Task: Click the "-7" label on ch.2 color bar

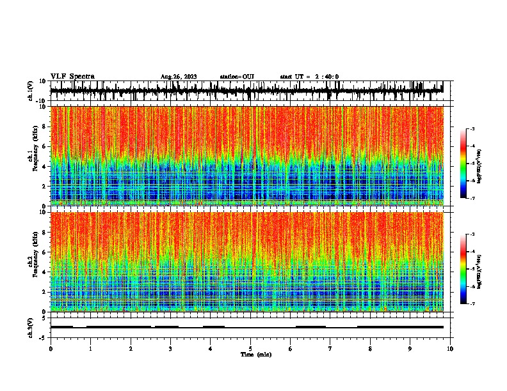Action: pos(472,304)
